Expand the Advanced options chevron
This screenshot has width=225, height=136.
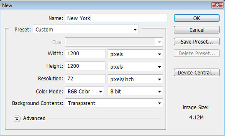point(17,119)
